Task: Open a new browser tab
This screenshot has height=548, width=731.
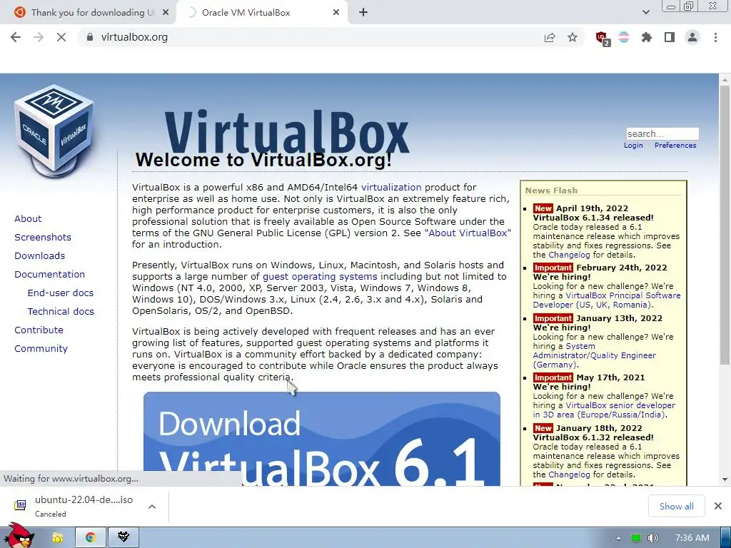Action: click(x=363, y=13)
